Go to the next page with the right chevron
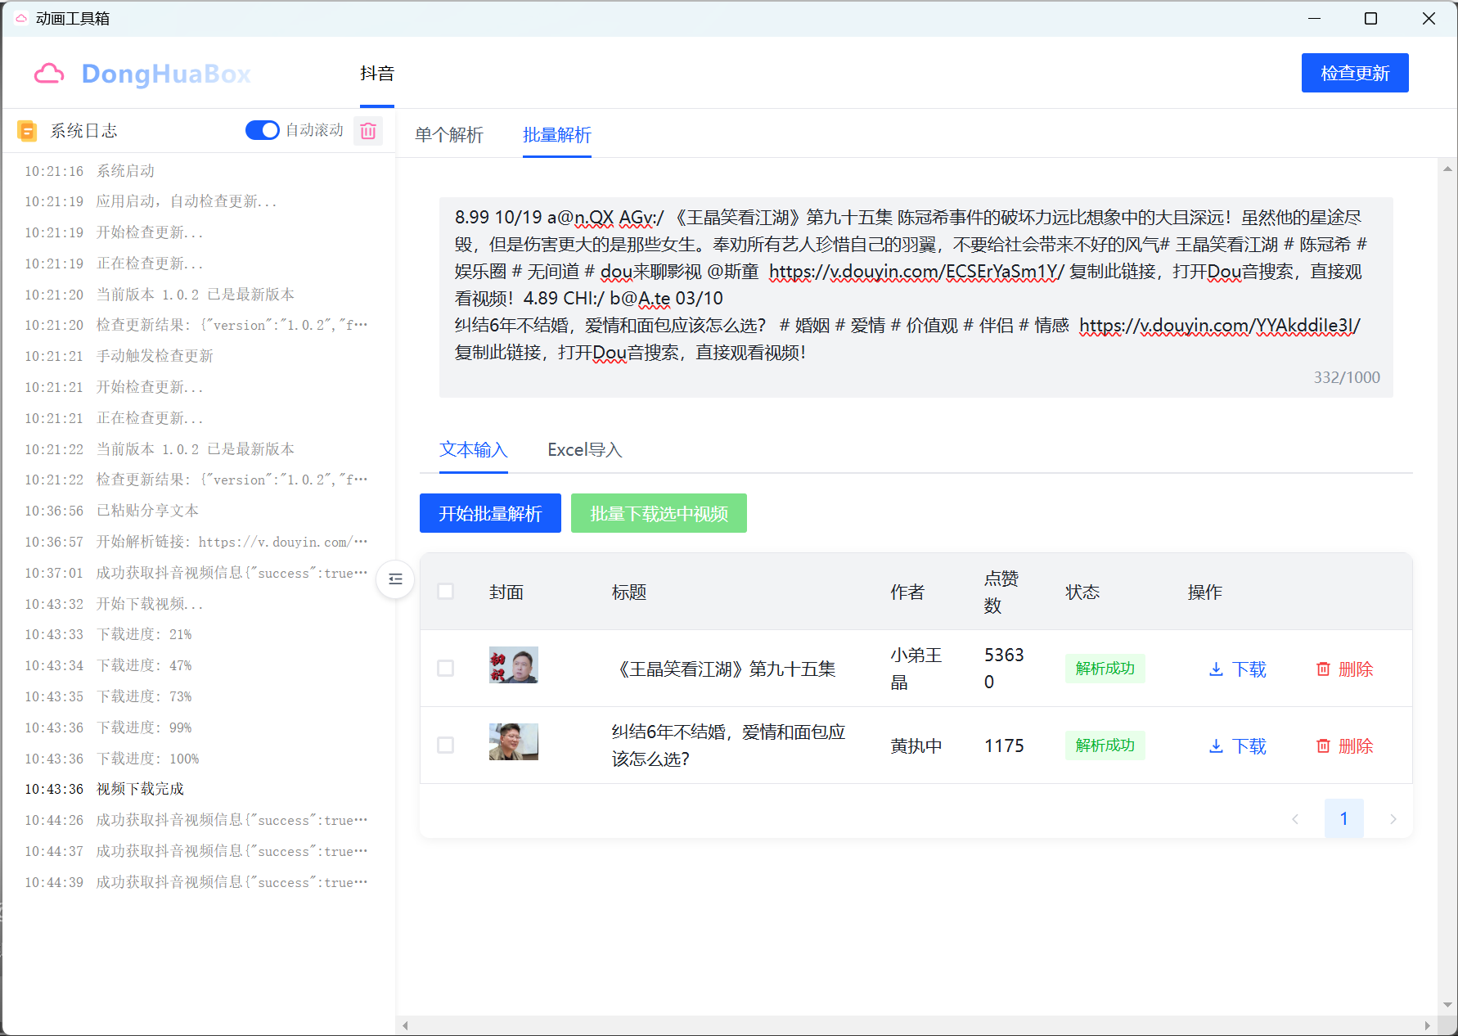 coord(1393,819)
